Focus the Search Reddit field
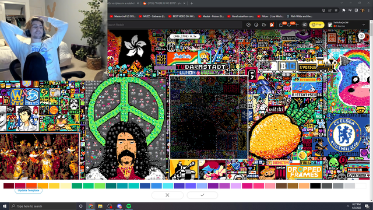The image size is (373, 210). pyautogui.click(x=175, y=24)
